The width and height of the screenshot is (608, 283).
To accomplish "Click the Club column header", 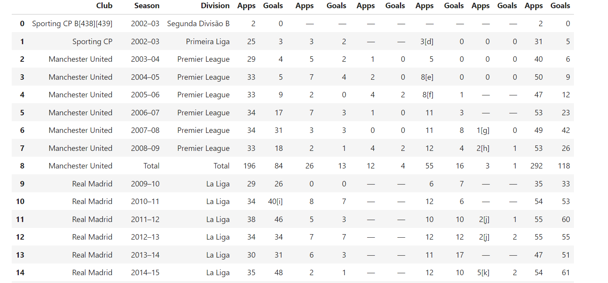I will point(104,5).
